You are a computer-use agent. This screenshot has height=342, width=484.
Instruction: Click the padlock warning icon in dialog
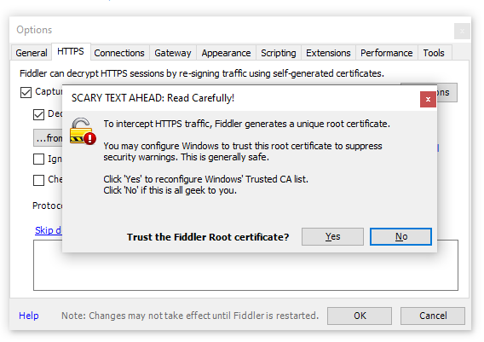tap(83, 131)
